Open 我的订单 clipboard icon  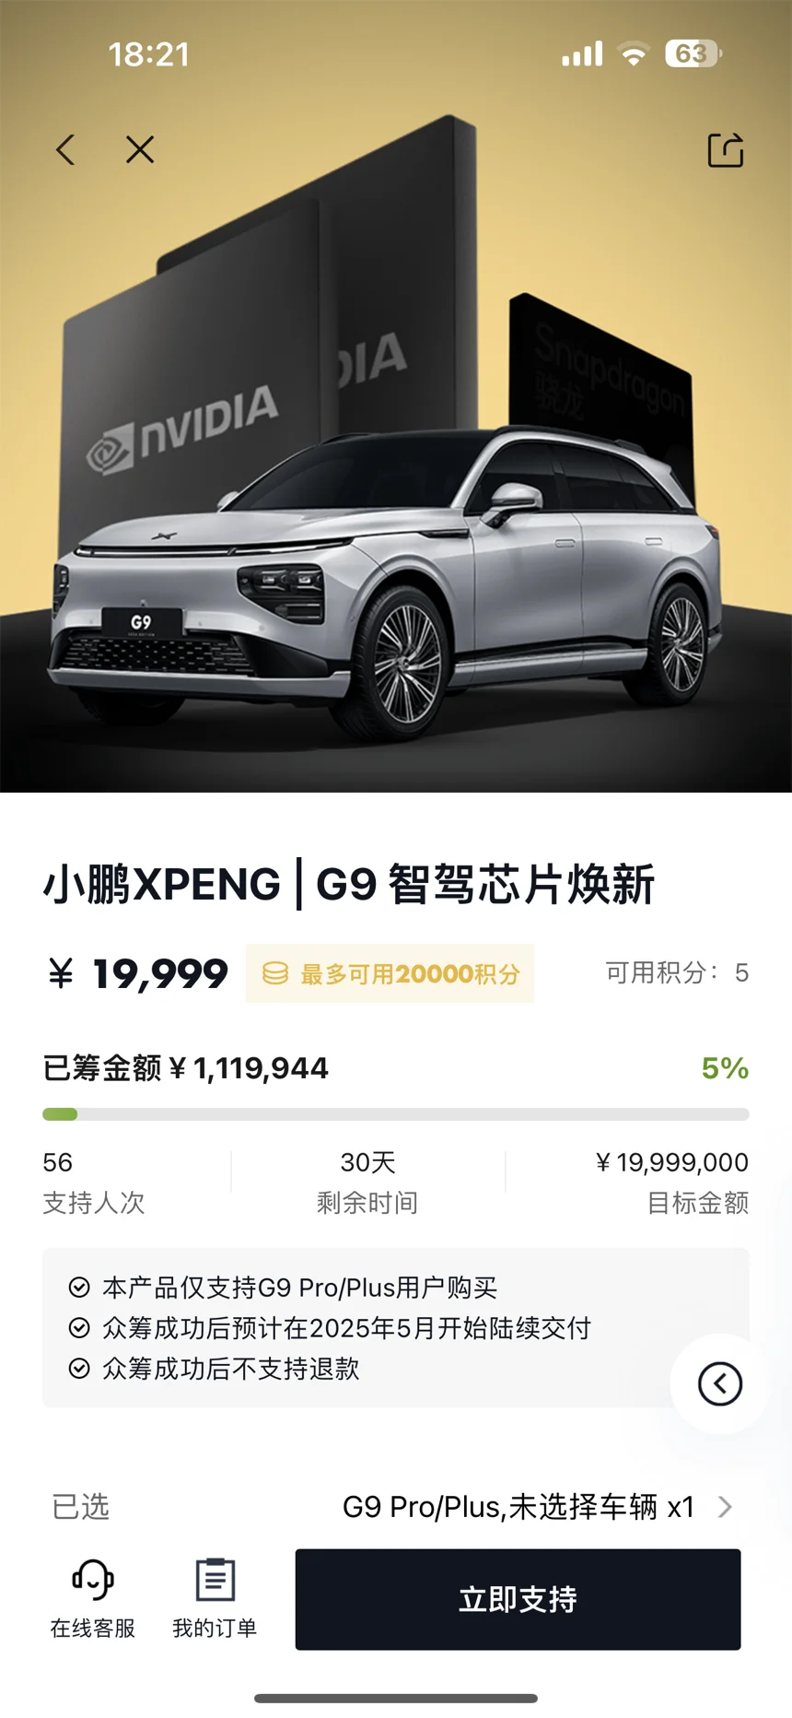coord(215,1580)
